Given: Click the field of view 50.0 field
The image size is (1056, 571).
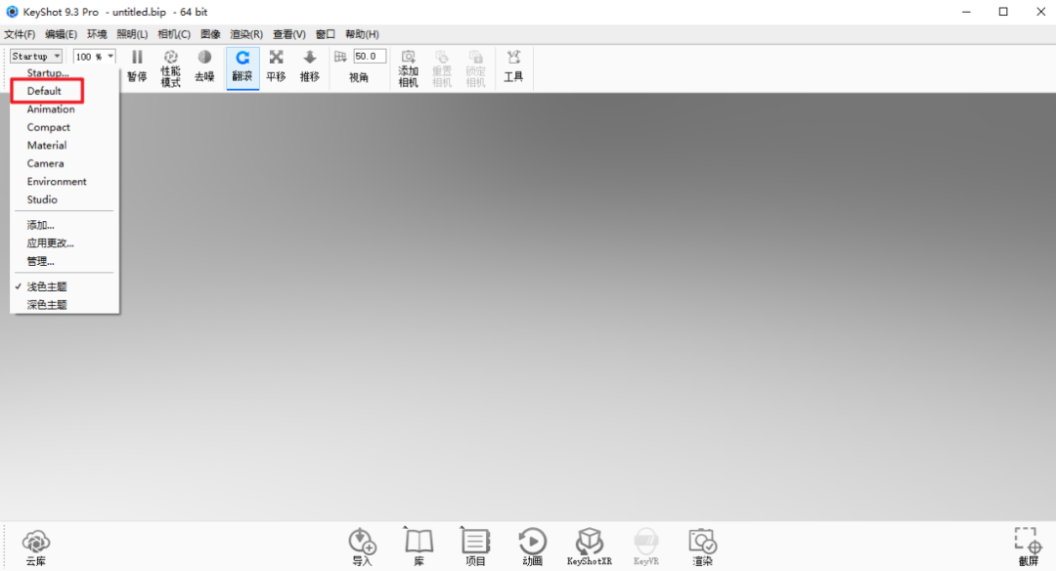Looking at the screenshot, I should point(370,57).
